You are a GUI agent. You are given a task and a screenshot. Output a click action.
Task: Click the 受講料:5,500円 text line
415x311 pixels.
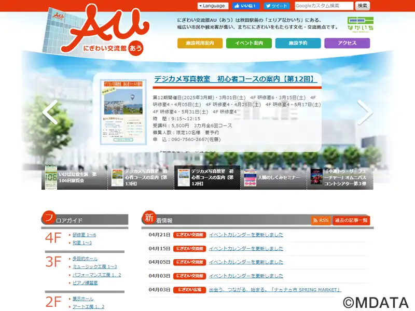[x=192, y=125]
